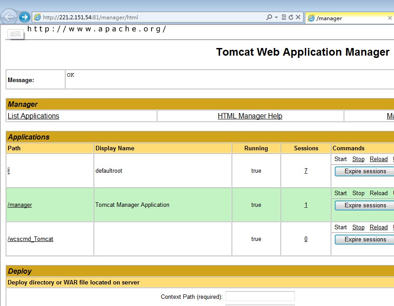Click the 'Context Path (required):' label
Screen dimensions: 394x306
pos(191,297)
